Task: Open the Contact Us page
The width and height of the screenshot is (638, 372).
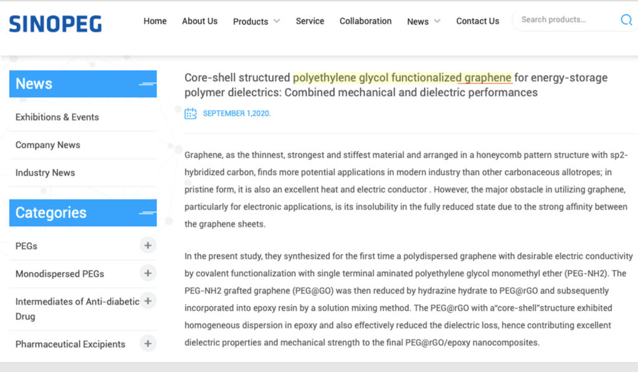Action: point(478,21)
